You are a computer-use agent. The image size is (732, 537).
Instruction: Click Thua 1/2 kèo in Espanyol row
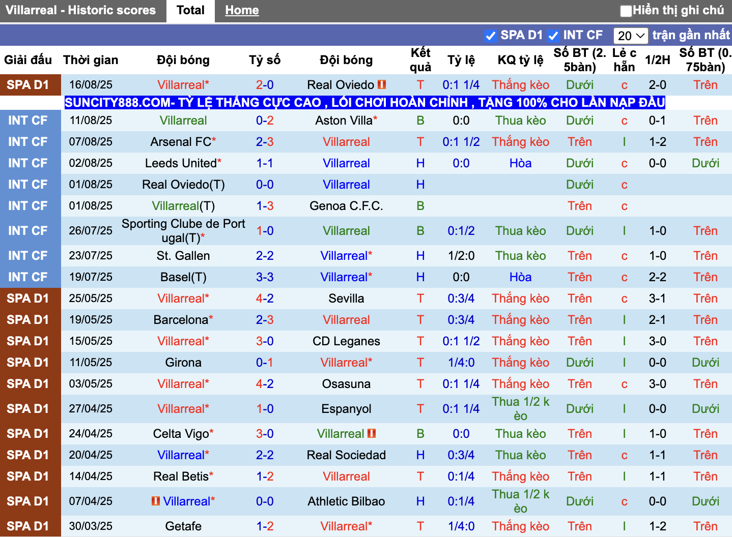pyautogui.click(x=520, y=409)
